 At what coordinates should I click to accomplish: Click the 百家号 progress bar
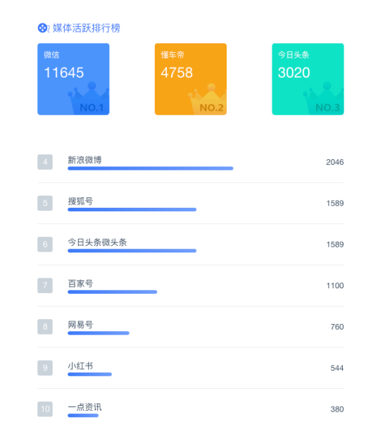[x=113, y=292]
